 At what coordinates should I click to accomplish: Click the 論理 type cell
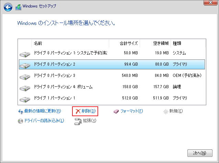[x=177, y=87]
